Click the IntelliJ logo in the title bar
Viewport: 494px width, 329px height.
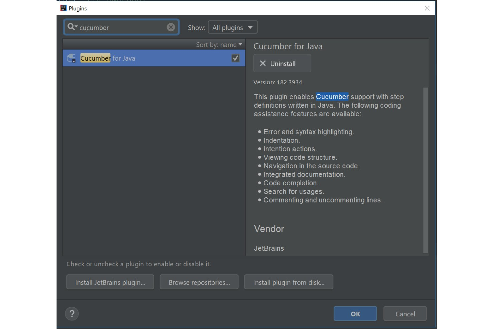coord(63,8)
